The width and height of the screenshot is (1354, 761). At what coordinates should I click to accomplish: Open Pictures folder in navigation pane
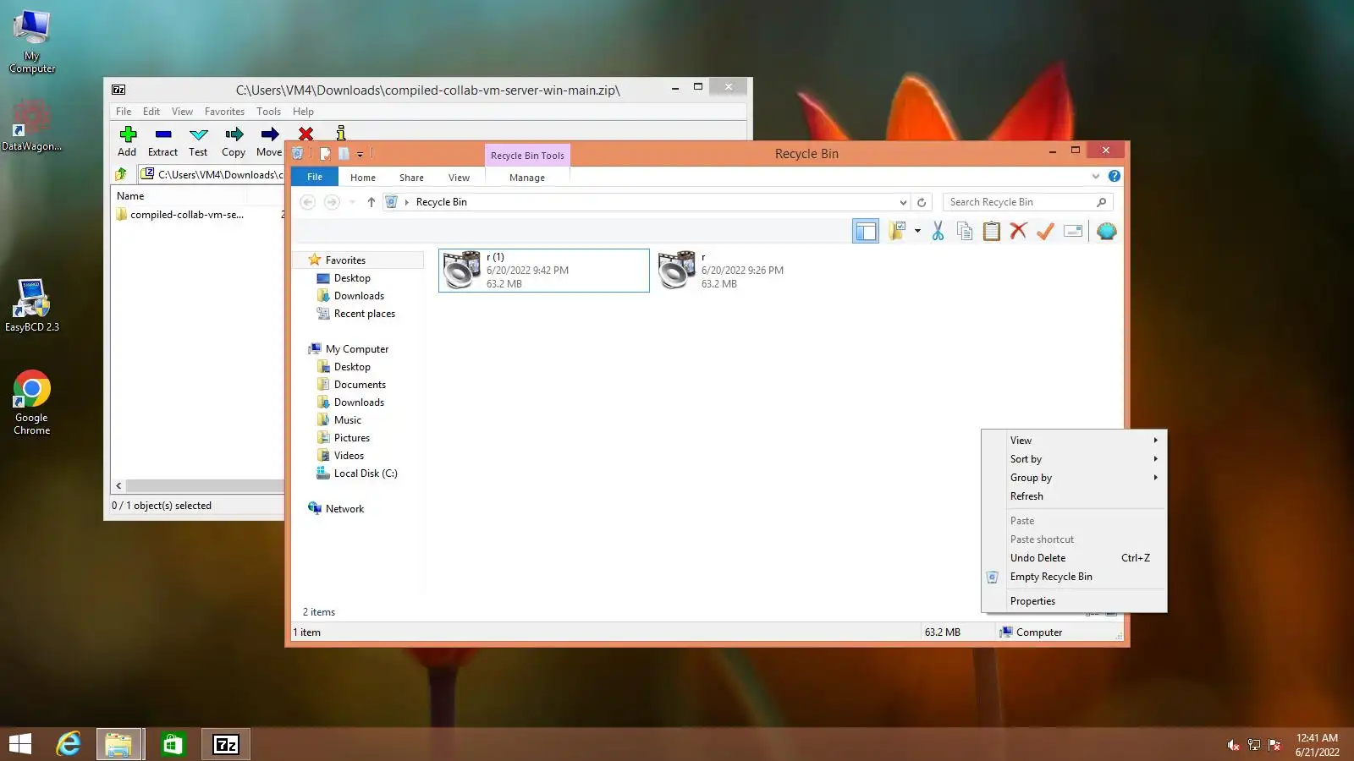[352, 438]
